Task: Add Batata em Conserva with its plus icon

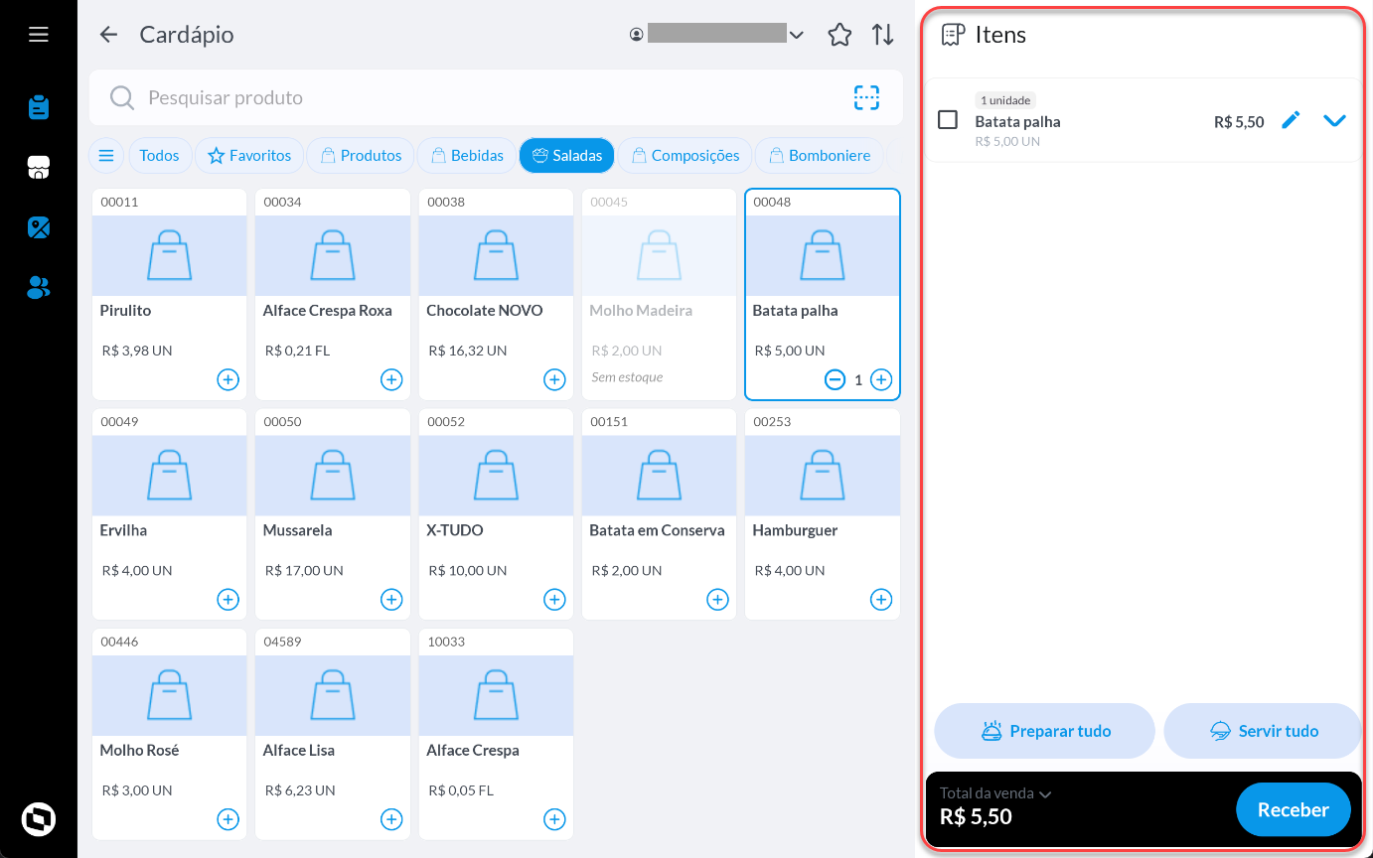Action: point(717,600)
